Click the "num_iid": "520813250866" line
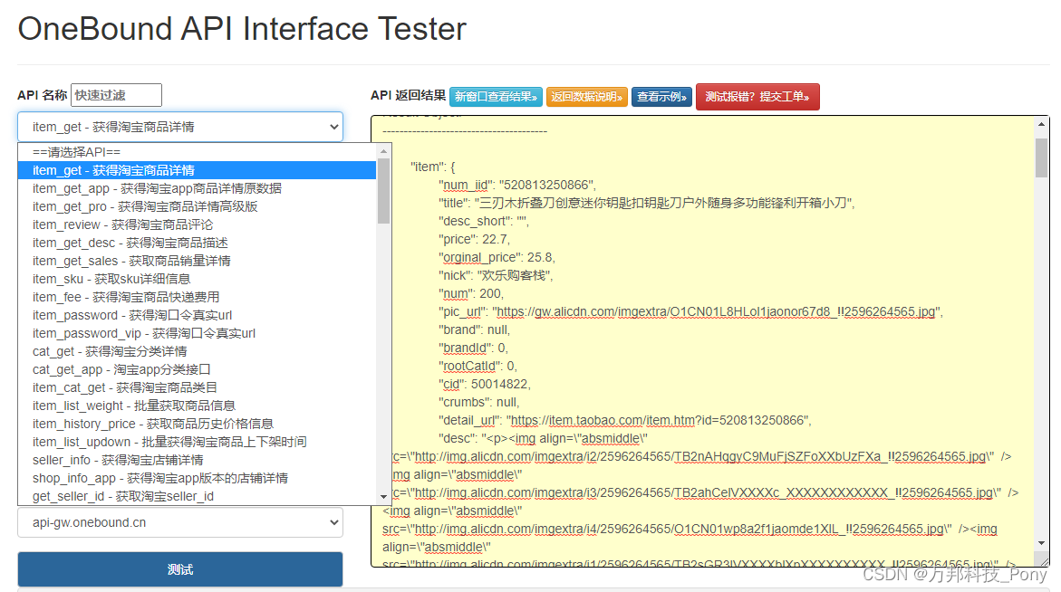The height and width of the screenshot is (592, 1061). (517, 186)
